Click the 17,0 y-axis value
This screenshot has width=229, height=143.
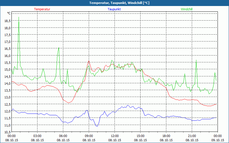click(8, 42)
